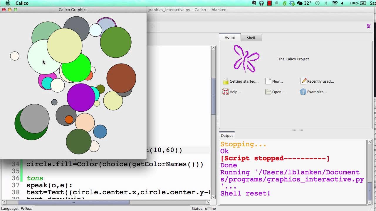376x211 pixels.
Task: Select the Output tab
Action: tap(227, 135)
